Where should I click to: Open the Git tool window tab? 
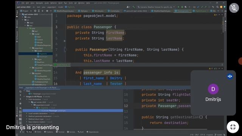(x=22, y=132)
